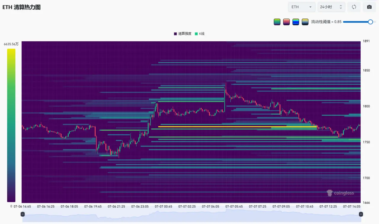Click the 1700 price axis label

366,178
